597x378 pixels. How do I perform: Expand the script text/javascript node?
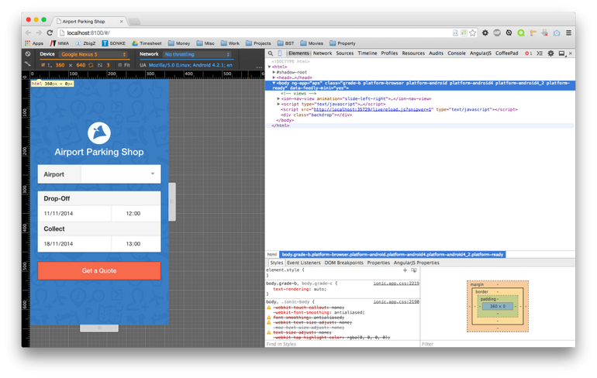[278, 105]
